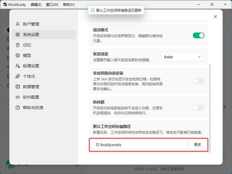The image size is (232, 174).
Task: Click the 默认工作空间存储路径已更新 toast text
Action: pyautogui.click(x=118, y=10)
